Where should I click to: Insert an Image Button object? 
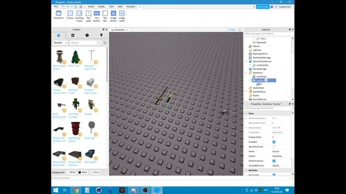pyautogui.click(x=114, y=16)
